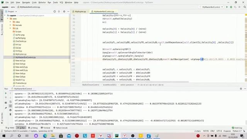Open the Project view dropdown

(x=11, y=12)
